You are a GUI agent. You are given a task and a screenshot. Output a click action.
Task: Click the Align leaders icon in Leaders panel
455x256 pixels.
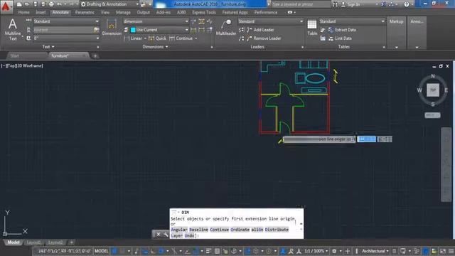click(241, 30)
